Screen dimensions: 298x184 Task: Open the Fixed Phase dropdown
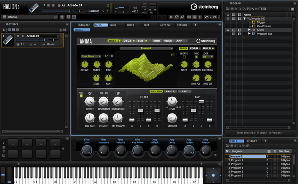tap(91, 56)
